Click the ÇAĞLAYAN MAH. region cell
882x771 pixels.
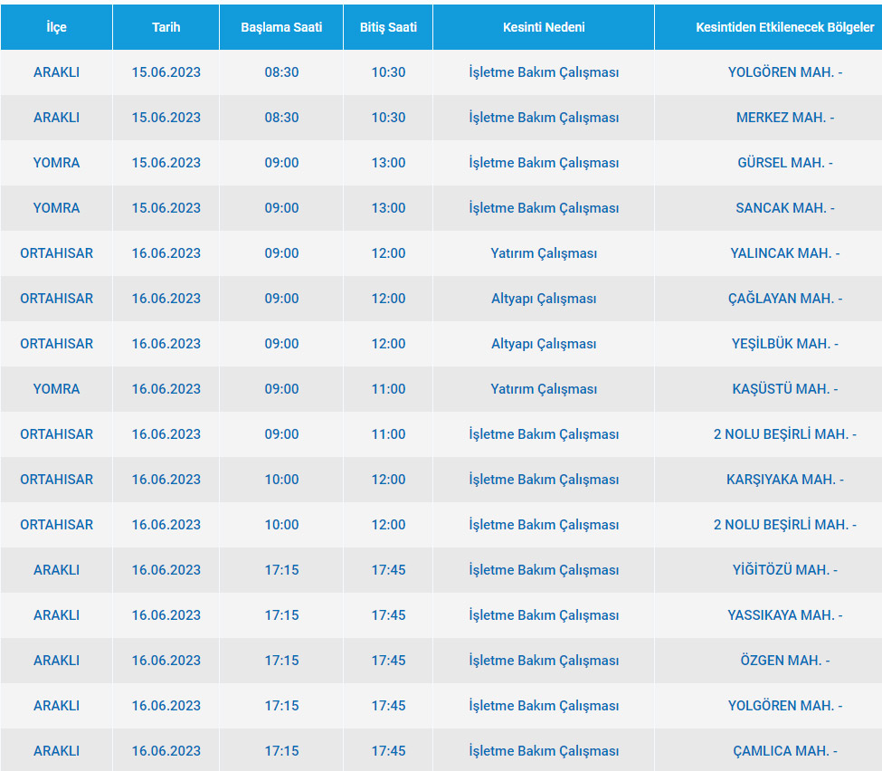pyautogui.click(x=784, y=299)
